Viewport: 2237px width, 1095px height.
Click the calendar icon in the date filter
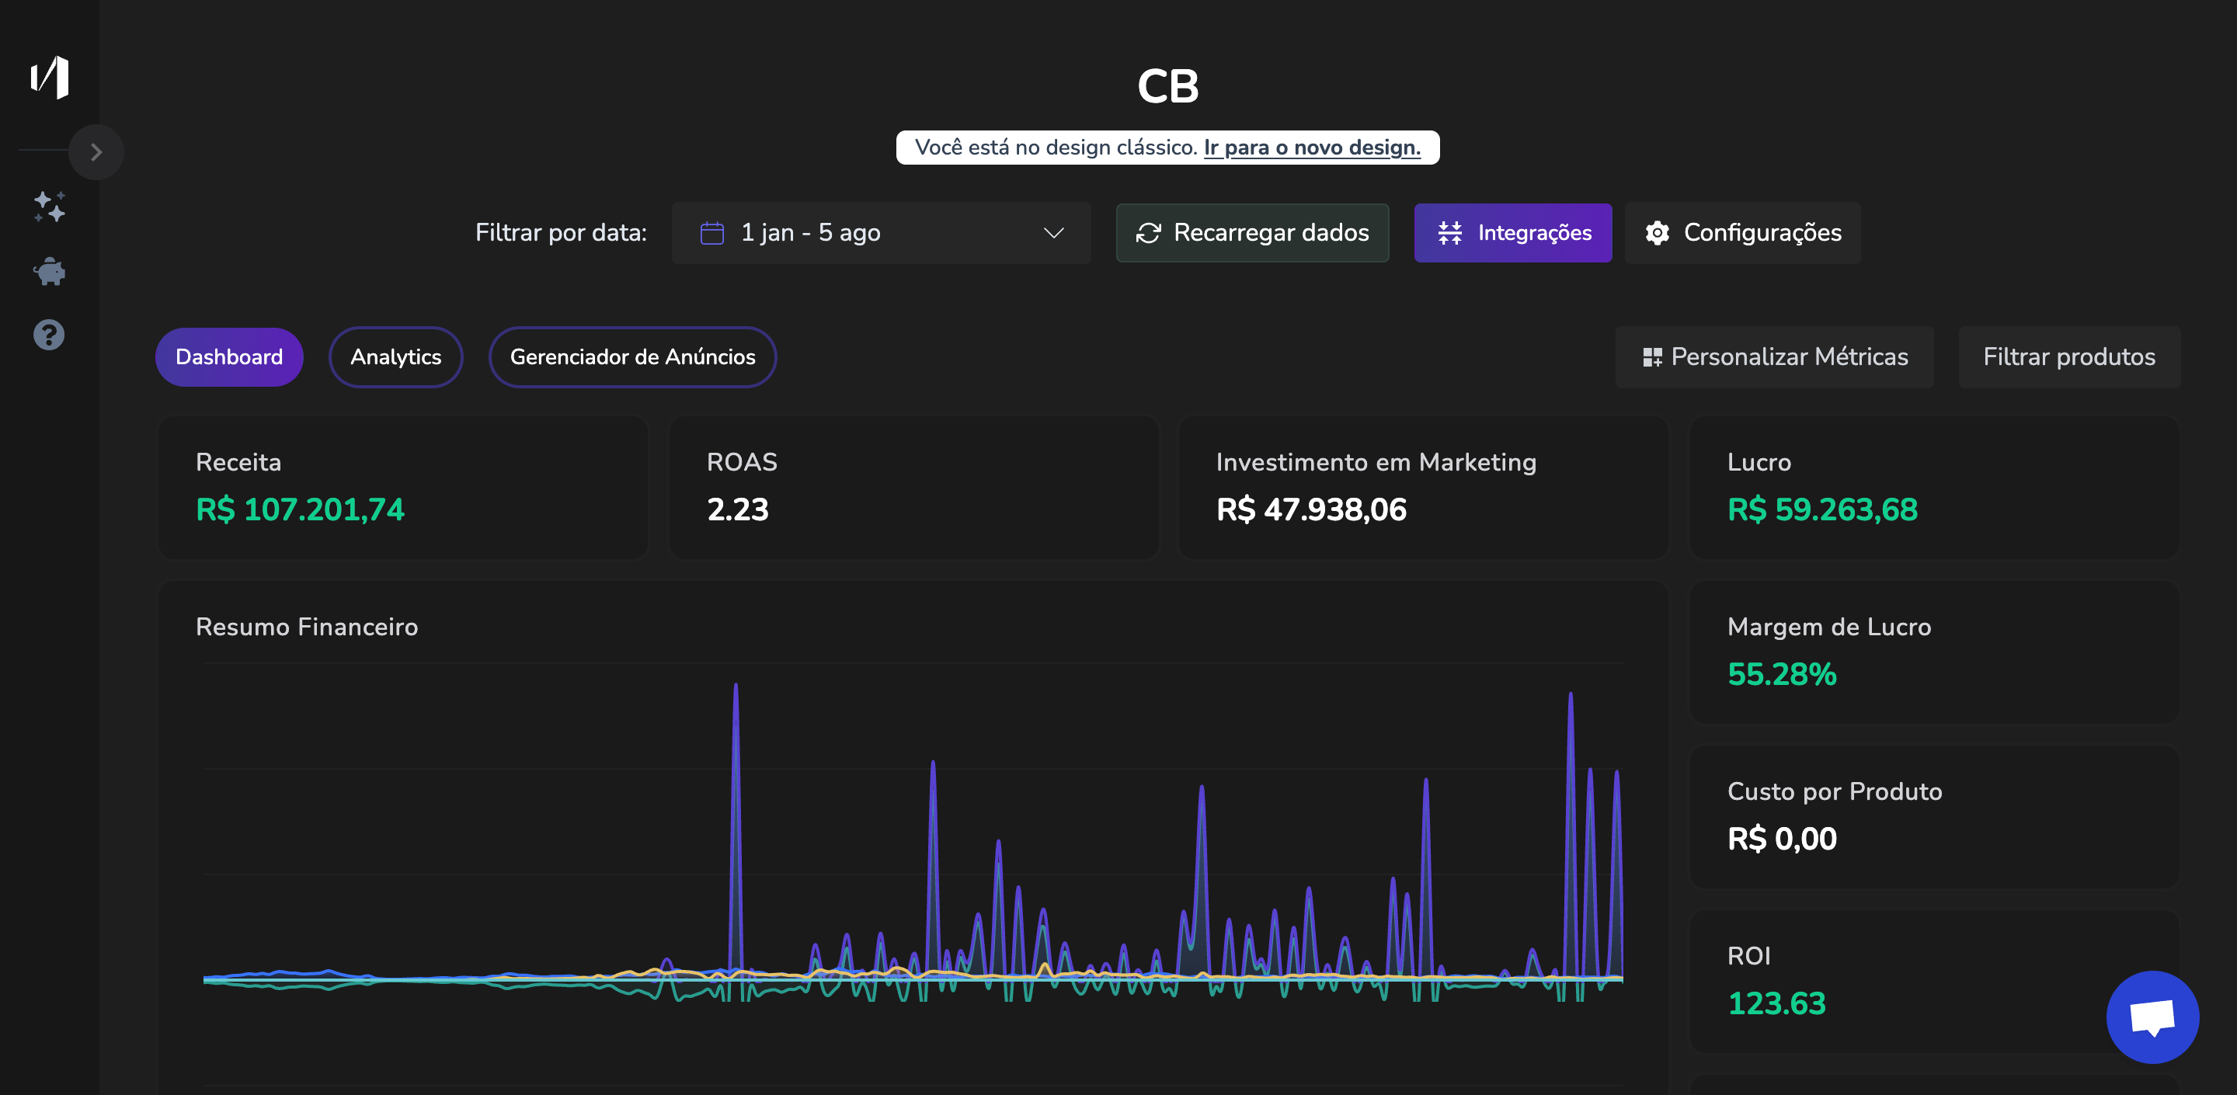click(711, 232)
